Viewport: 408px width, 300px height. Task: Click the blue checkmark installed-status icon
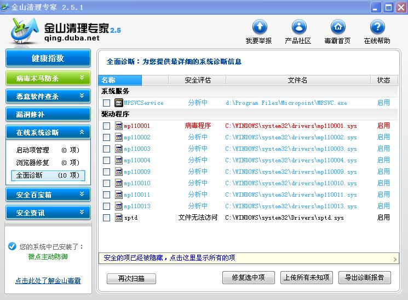click(x=12, y=246)
